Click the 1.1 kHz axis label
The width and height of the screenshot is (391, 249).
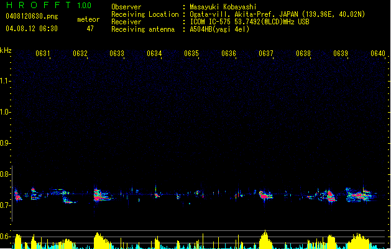[5, 81]
